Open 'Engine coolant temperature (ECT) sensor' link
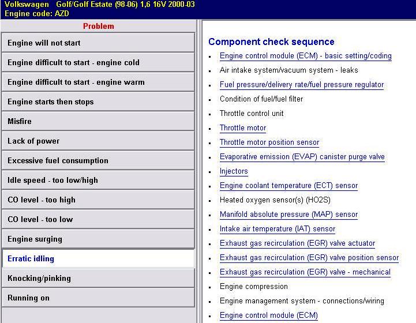The height and width of the screenshot is (323, 416). coord(288,186)
